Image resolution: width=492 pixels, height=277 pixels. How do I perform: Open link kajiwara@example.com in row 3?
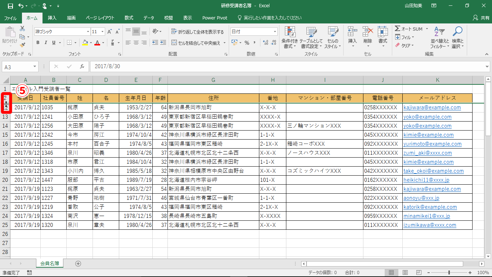point(432,107)
